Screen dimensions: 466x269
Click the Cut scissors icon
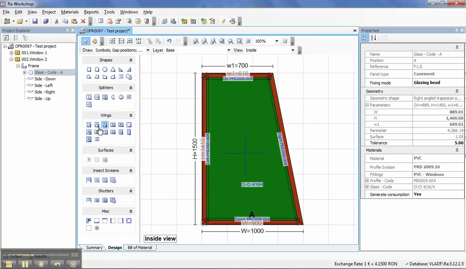(56, 21)
